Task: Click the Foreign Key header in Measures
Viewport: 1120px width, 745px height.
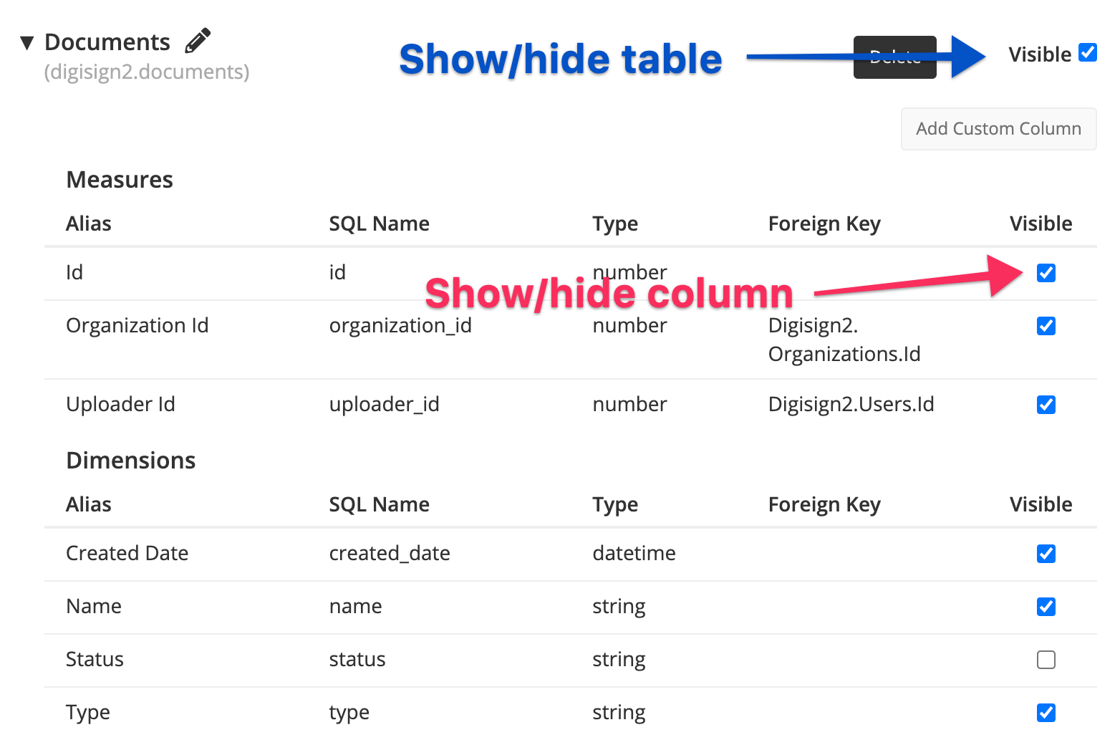Action: [x=824, y=224]
